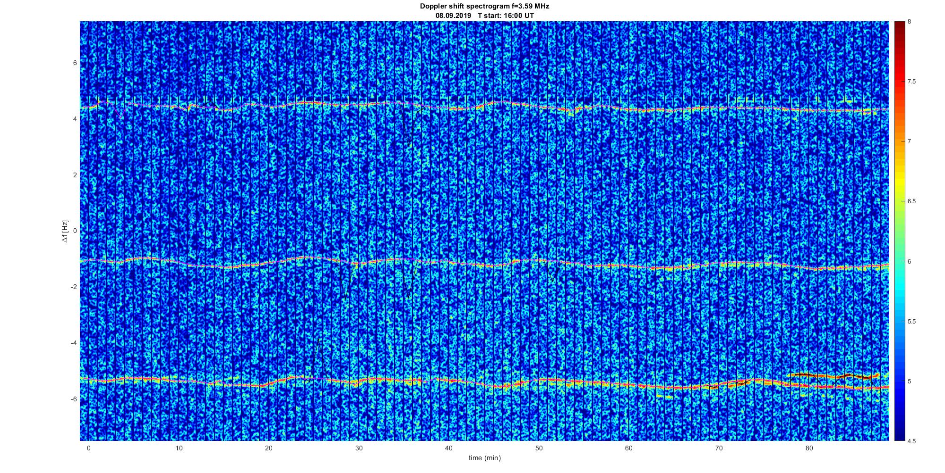Click the x-axis tick label "50"
This screenshot has width=945, height=473.
coord(539,448)
